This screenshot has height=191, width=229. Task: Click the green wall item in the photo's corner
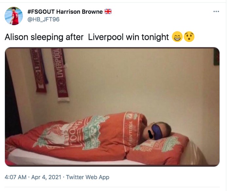click(x=217, y=57)
